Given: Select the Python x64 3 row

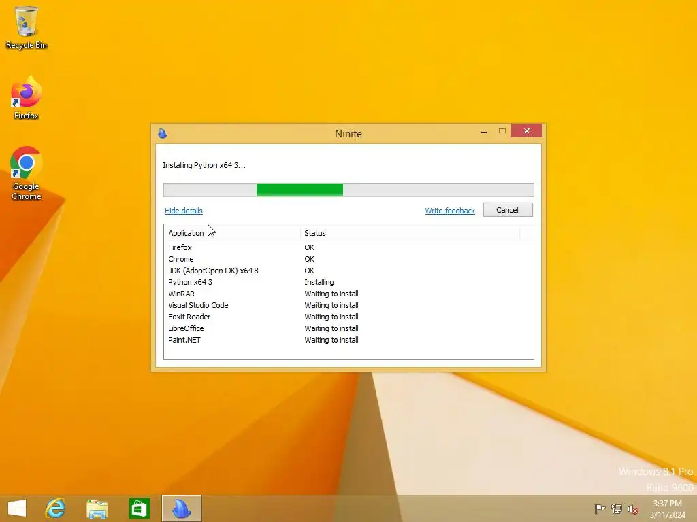Looking at the screenshot, I should (348, 282).
